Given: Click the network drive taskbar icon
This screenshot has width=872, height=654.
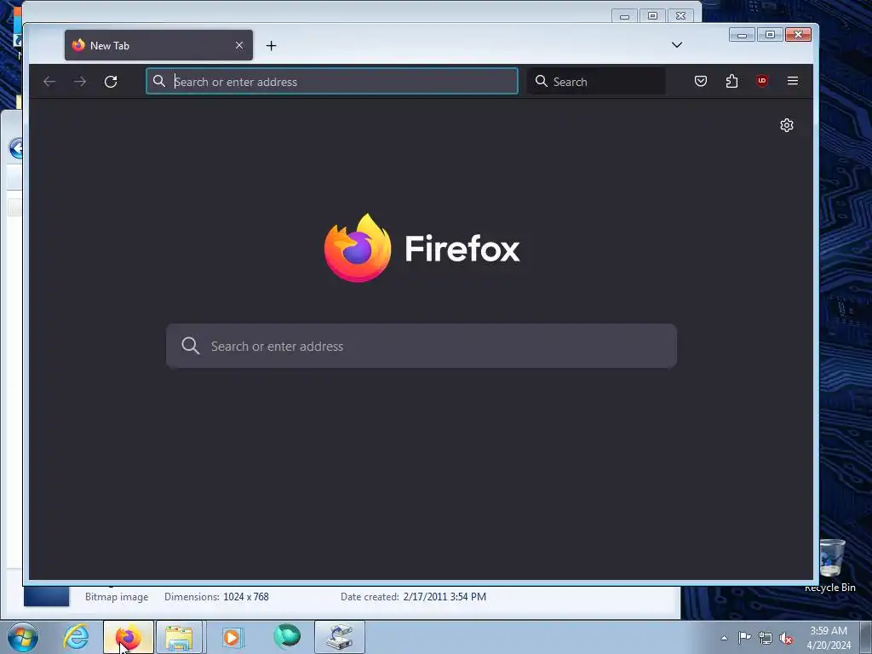Looking at the screenshot, I should 340,637.
